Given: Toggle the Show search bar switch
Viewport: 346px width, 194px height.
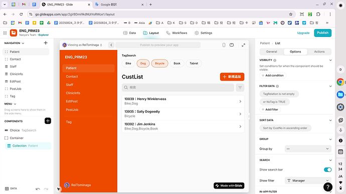Looking at the screenshot, I should click(x=327, y=169).
